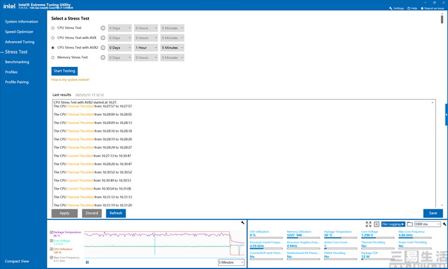
Task: Show info for CPU Stress Test with AVX
Action: click(x=103, y=38)
